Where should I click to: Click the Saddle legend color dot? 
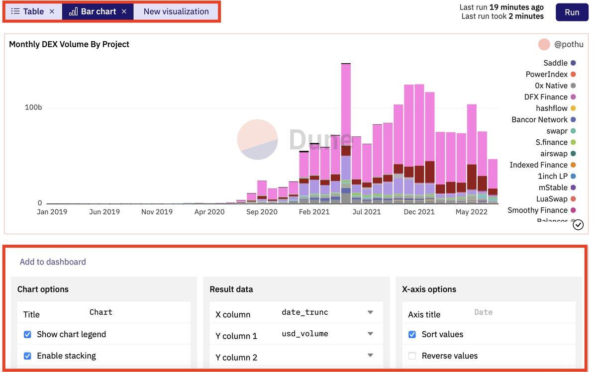(x=573, y=63)
